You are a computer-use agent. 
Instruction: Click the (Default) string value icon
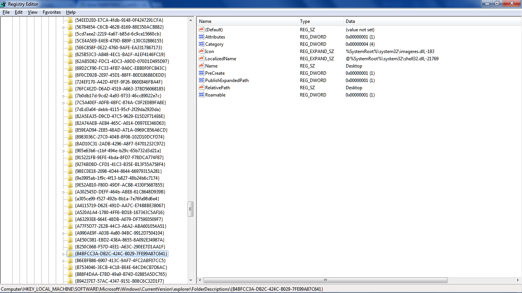[201, 29]
